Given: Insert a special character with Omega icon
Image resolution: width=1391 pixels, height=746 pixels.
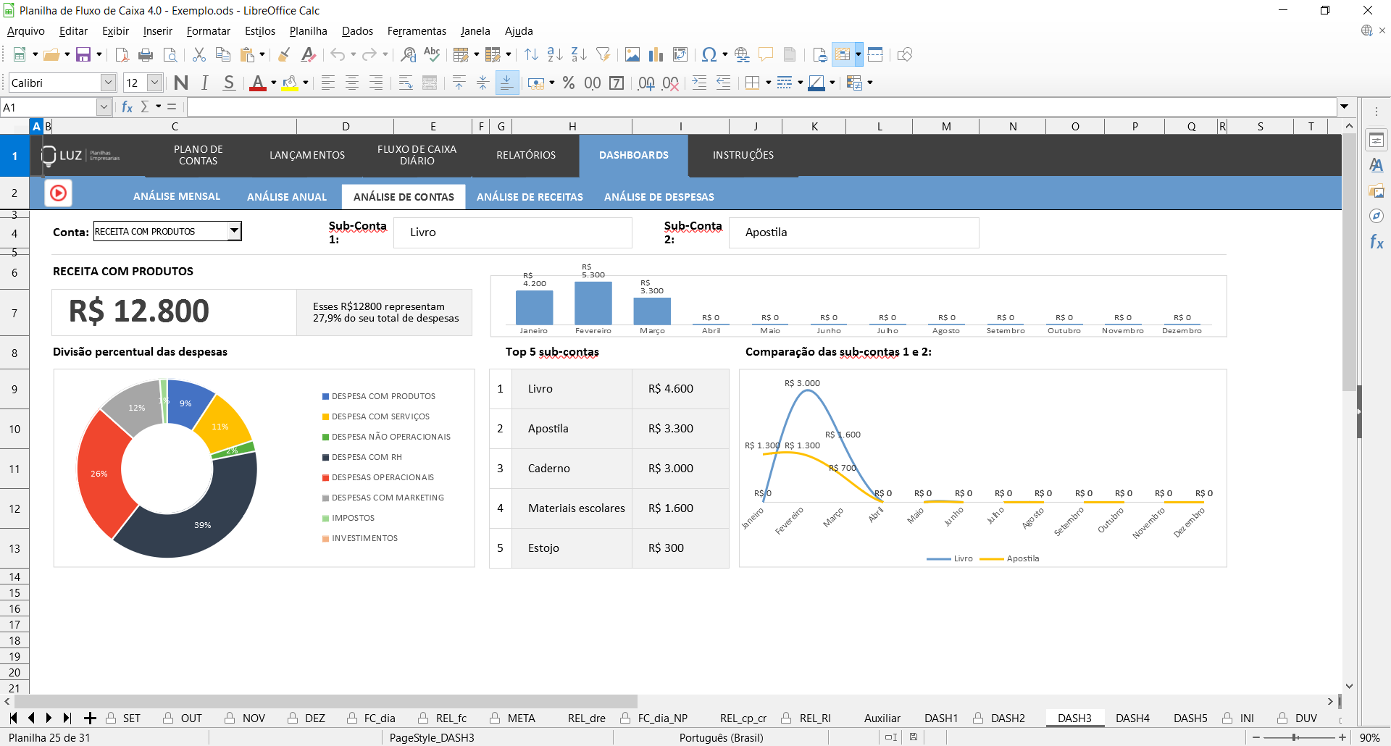Looking at the screenshot, I should pos(709,55).
